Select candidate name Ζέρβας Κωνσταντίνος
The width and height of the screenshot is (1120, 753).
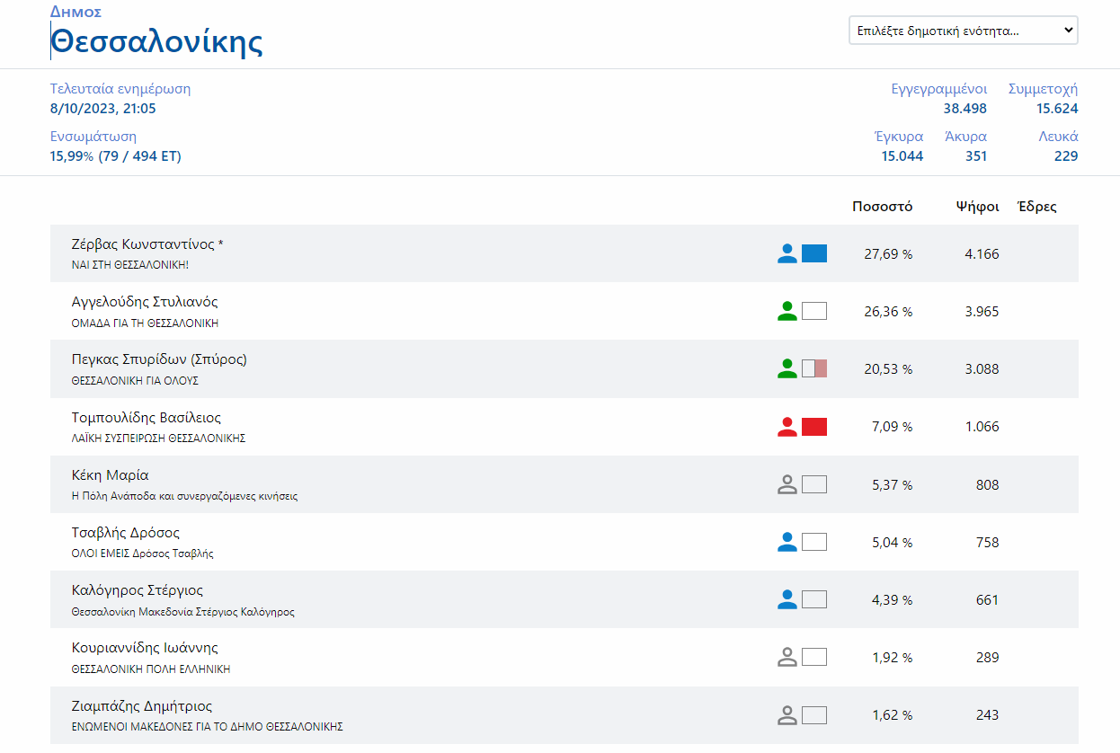pos(143,244)
